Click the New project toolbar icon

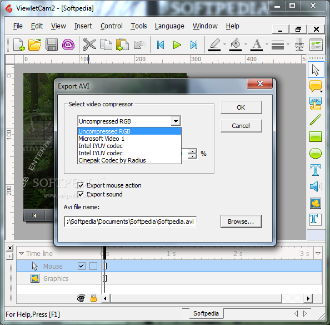click(19, 45)
